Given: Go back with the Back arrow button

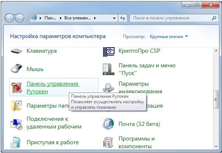Looking at the screenshot, I should [9, 18].
